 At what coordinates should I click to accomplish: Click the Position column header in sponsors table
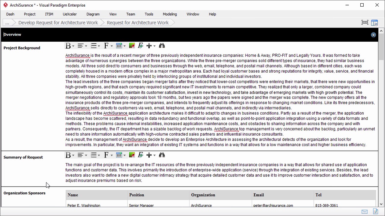(x=159, y=195)
